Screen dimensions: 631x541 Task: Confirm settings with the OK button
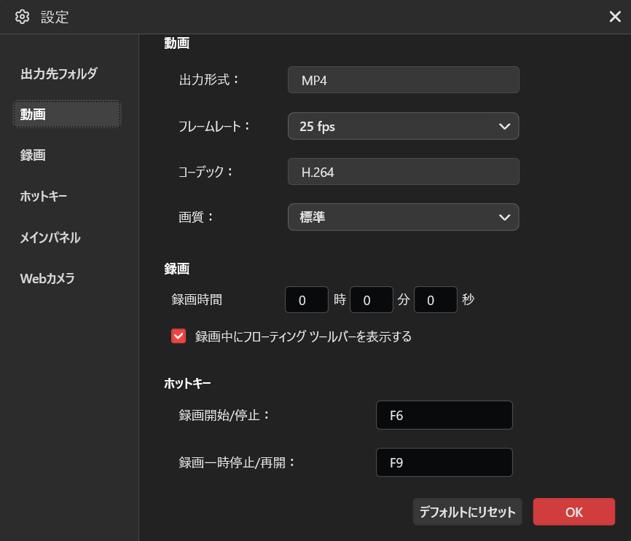tap(574, 512)
